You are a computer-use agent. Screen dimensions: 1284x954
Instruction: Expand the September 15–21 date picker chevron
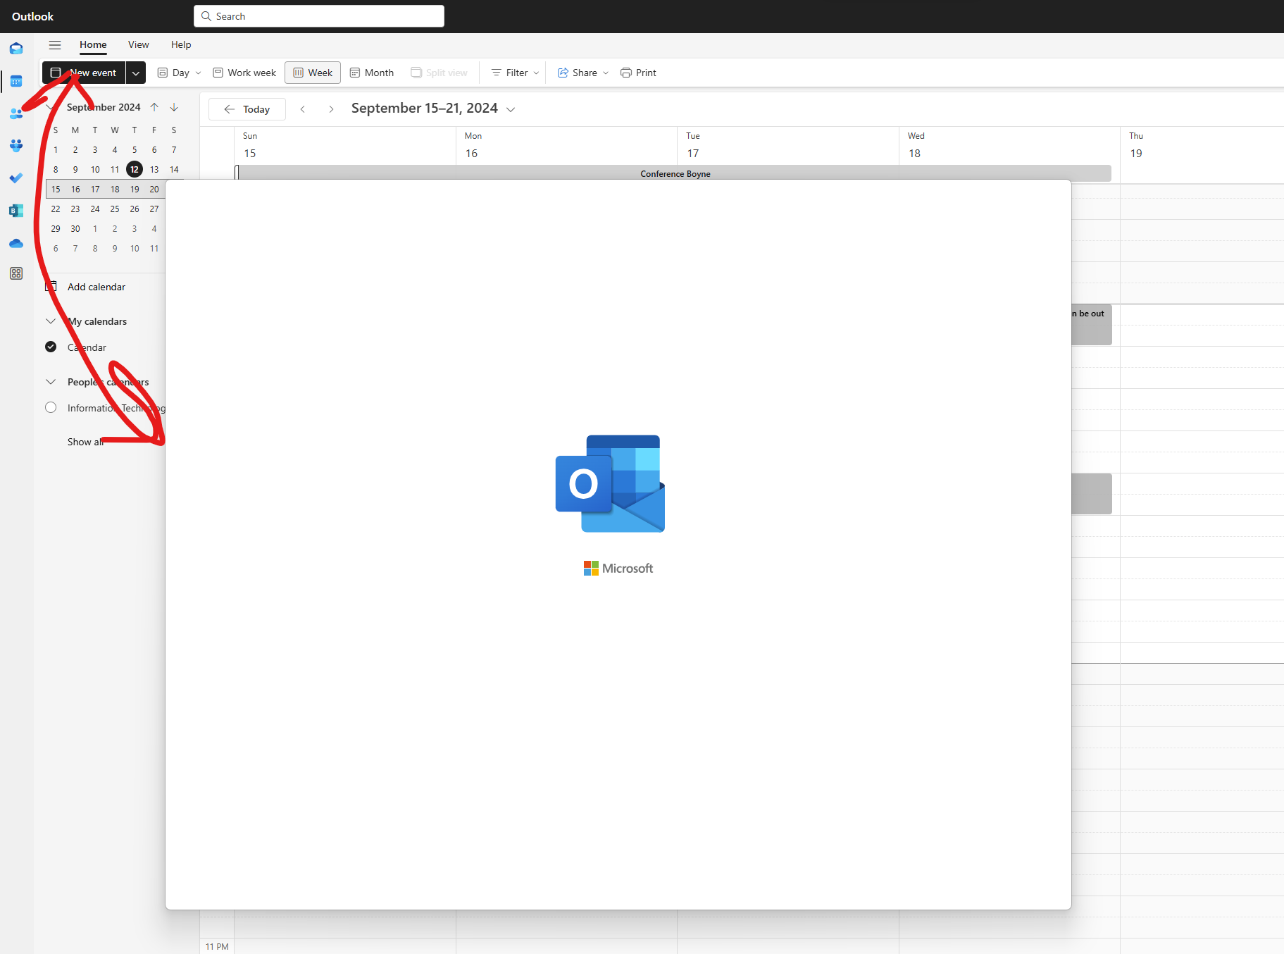point(511,109)
